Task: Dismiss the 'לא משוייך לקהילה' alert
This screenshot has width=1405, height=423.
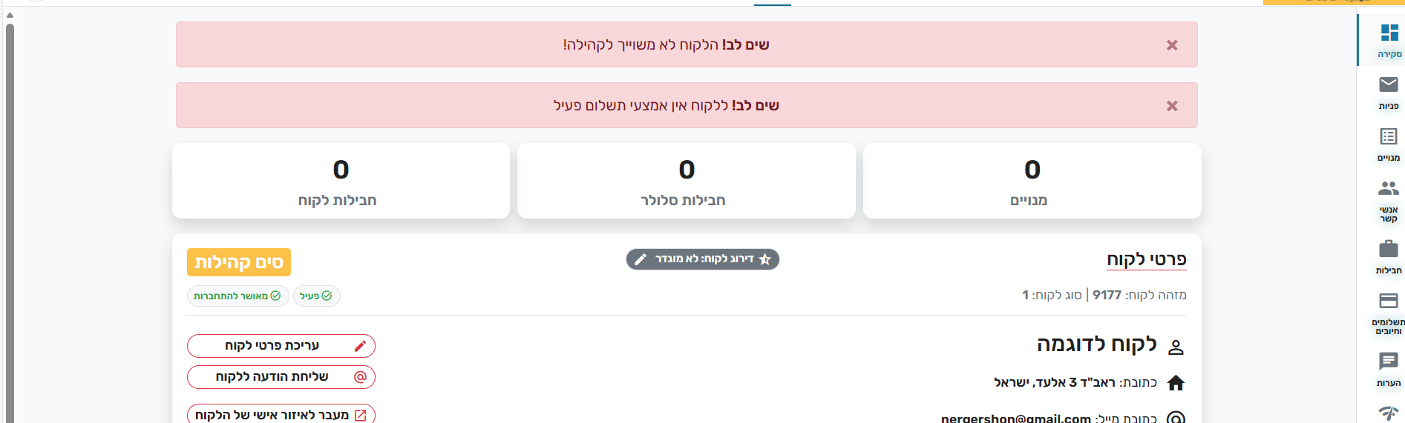Action: coord(1172,45)
